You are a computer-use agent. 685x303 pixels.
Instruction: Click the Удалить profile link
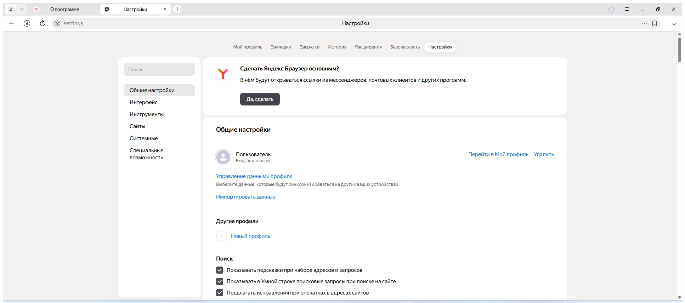544,154
